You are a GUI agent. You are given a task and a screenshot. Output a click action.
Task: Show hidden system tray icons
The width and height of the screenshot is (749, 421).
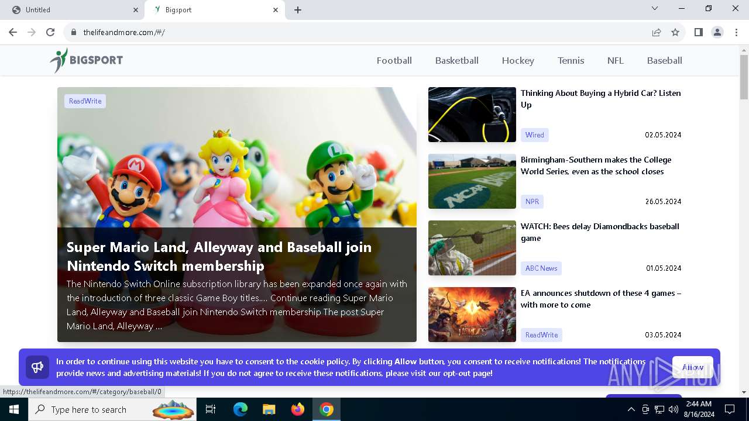coord(631,409)
